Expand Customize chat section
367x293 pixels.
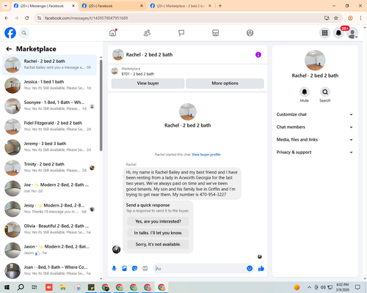pyautogui.click(x=315, y=114)
